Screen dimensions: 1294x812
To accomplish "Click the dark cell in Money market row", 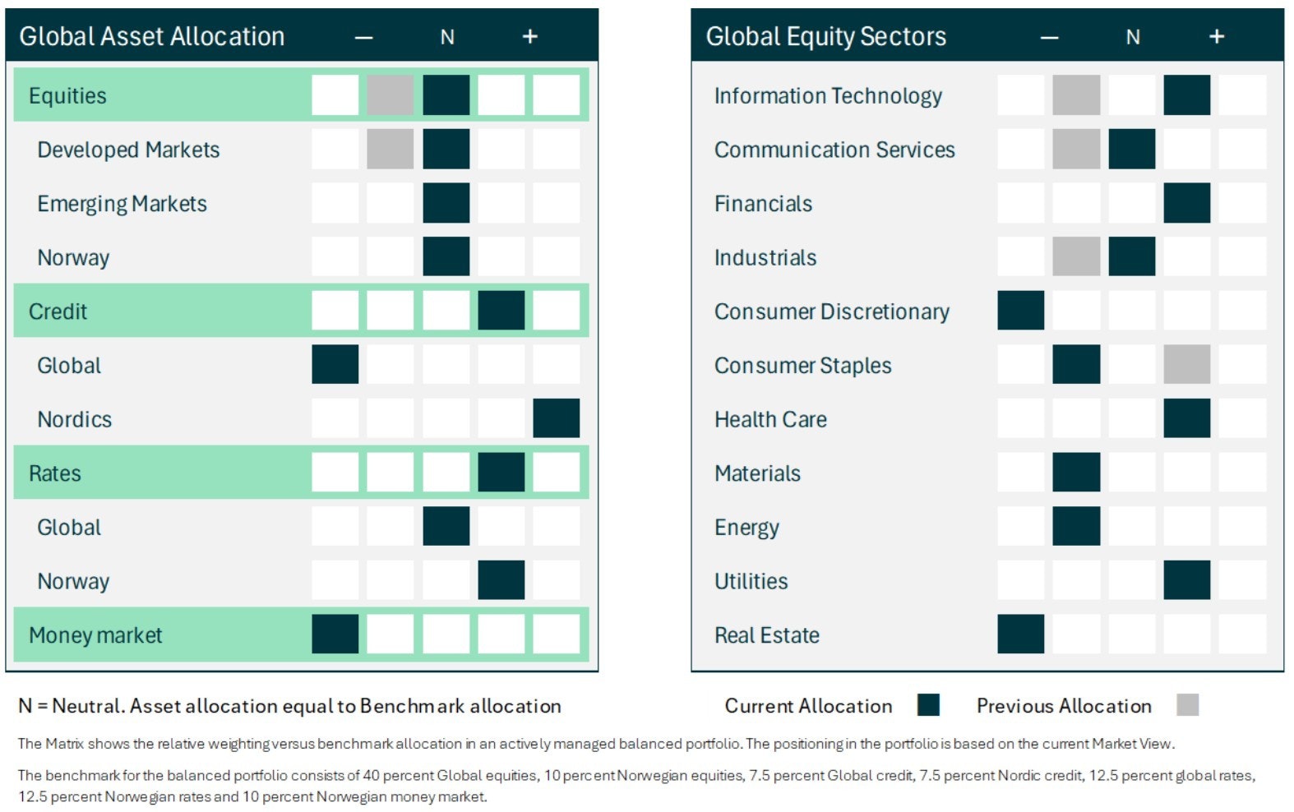I will 335,634.
